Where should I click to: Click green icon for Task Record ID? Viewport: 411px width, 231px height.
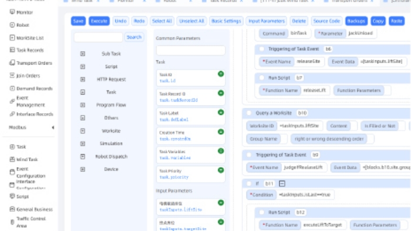(x=221, y=93)
